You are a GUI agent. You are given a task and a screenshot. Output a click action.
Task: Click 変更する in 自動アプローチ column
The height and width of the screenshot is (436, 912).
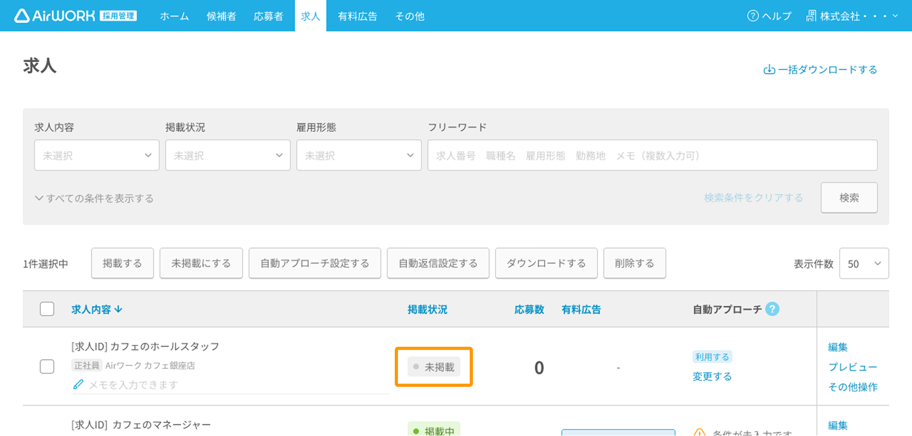coord(712,376)
